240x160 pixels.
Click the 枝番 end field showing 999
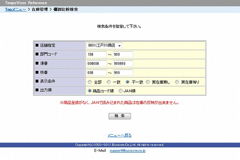(123, 73)
